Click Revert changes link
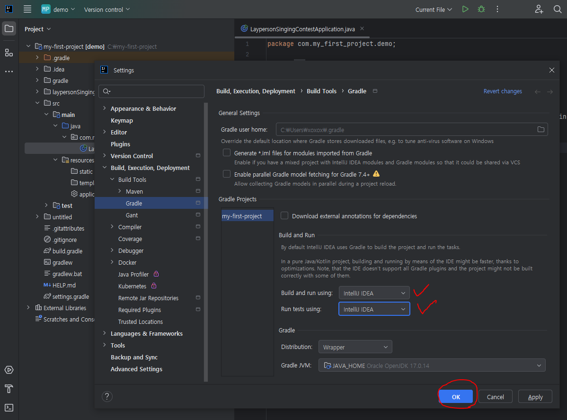The width and height of the screenshot is (567, 420). pos(503,91)
